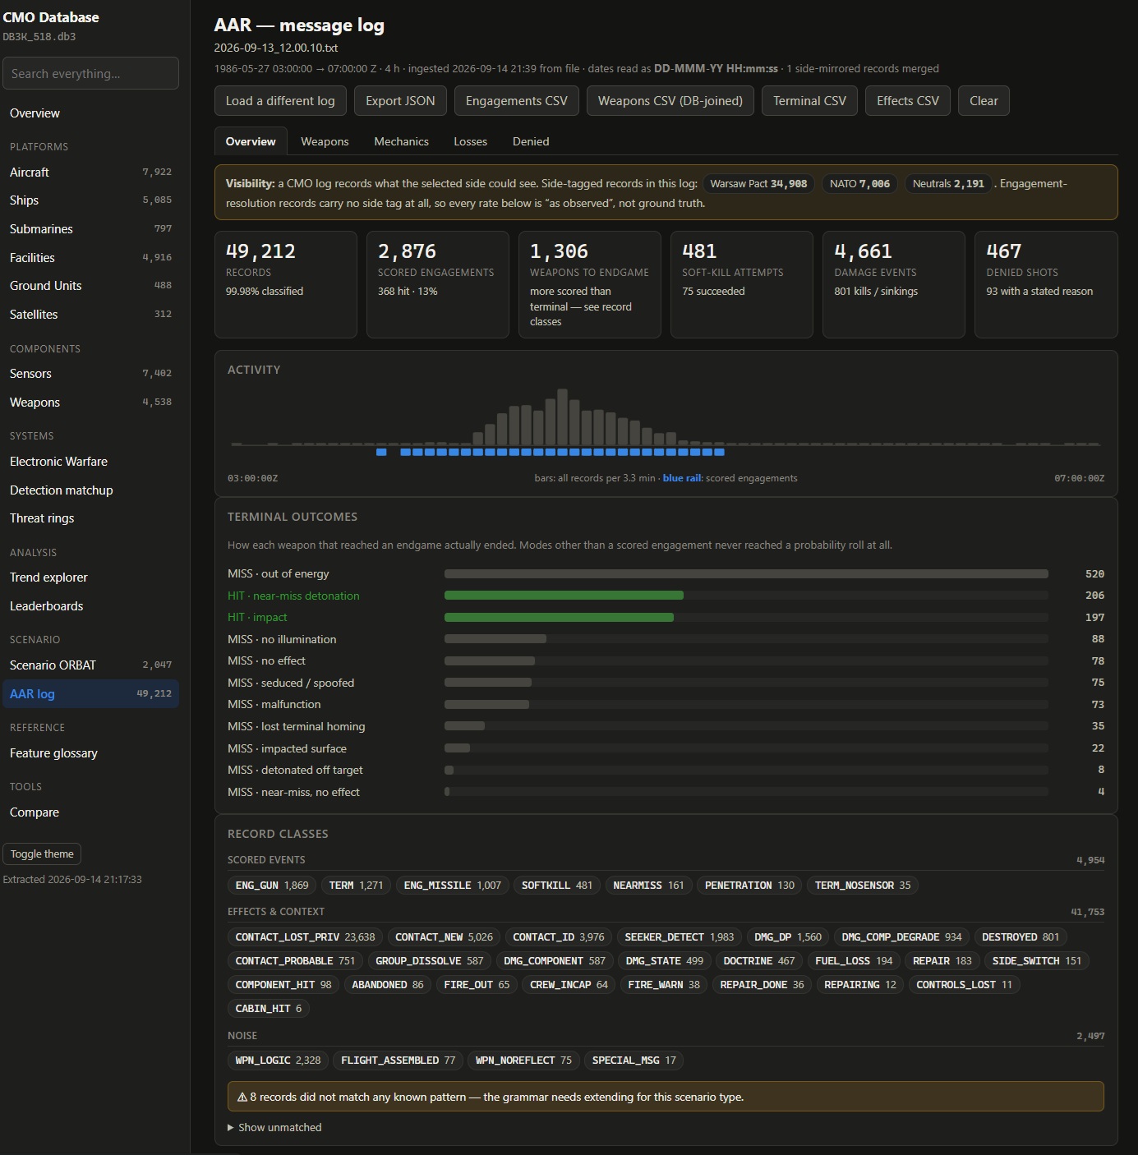This screenshot has height=1155, width=1138.
Task: Click the MISS out of energy bar
Action: point(746,573)
